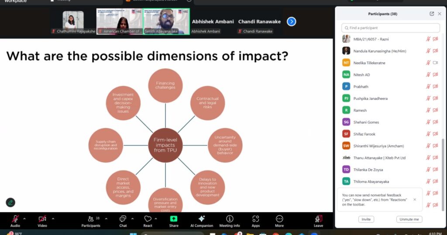Select participant Ramesh
Viewport: 447px width, 235px height.
[390, 110]
